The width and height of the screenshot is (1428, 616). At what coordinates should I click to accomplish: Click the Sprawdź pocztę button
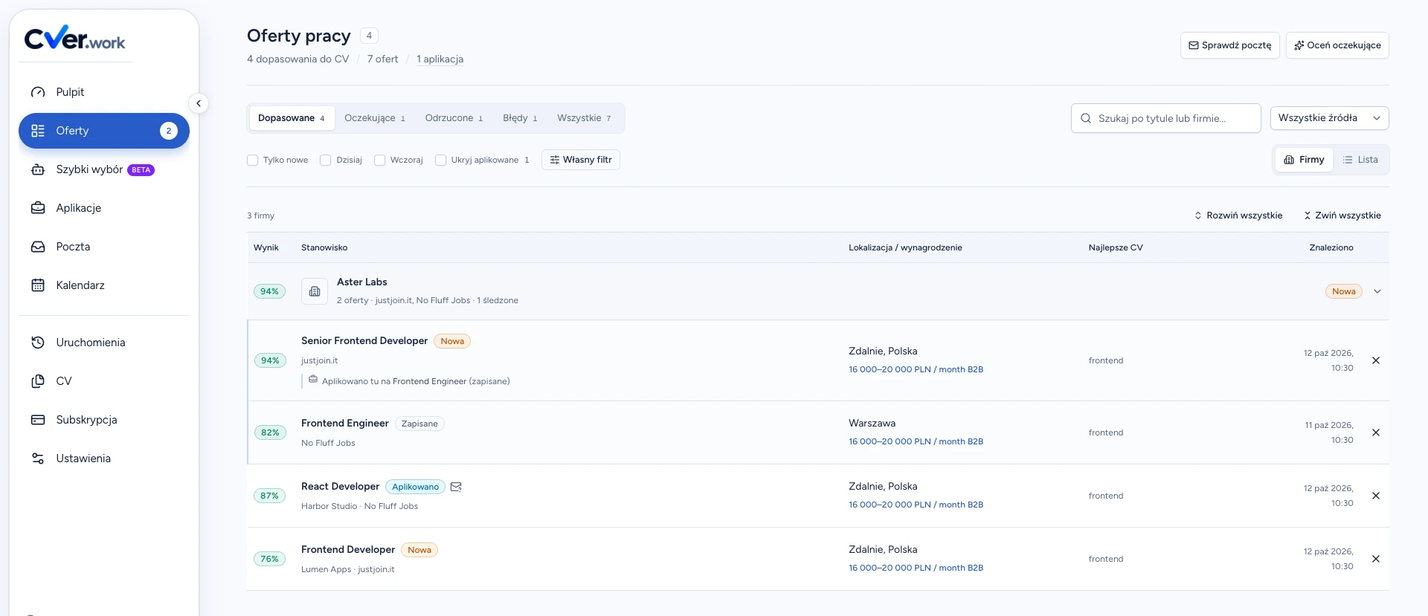(1230, 45)
